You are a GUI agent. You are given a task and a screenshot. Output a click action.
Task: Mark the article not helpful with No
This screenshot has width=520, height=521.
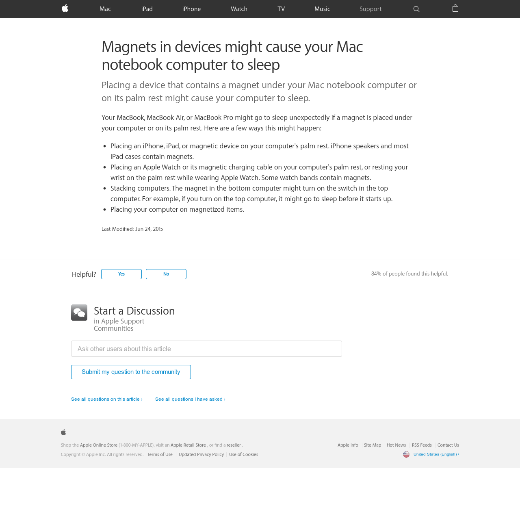pyautogui.click(x=166, y=274)
